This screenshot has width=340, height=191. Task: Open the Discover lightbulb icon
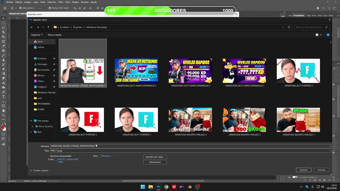329,8
